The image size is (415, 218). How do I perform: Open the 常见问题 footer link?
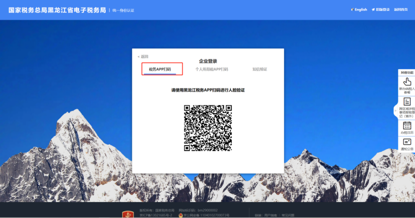[288, 215]
